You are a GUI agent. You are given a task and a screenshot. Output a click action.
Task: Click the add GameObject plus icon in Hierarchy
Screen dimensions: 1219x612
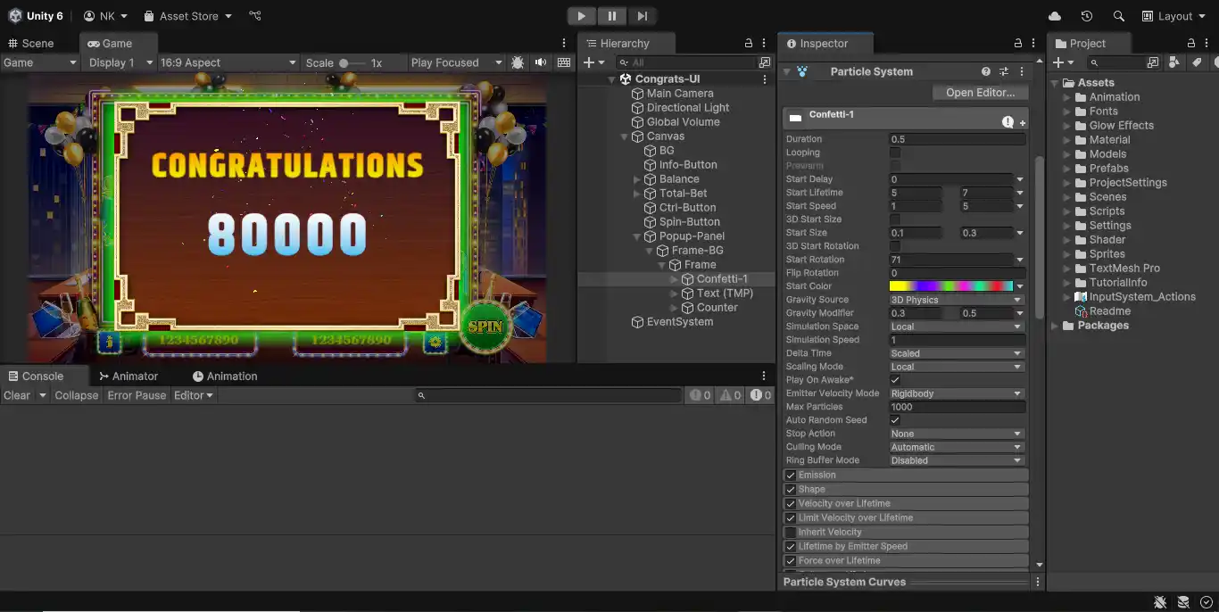point(588,62)
